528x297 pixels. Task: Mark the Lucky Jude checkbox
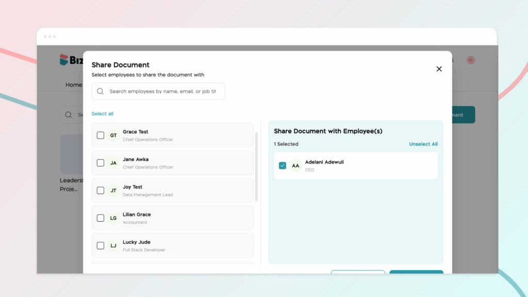click(x=101, y=246)
